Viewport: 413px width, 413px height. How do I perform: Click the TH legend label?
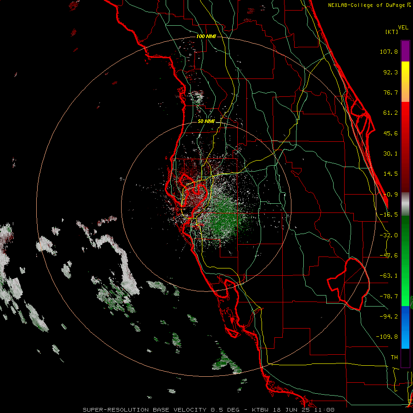(394, 357)
